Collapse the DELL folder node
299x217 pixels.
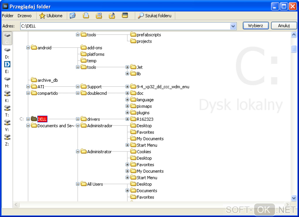click(x=28, y=119)
